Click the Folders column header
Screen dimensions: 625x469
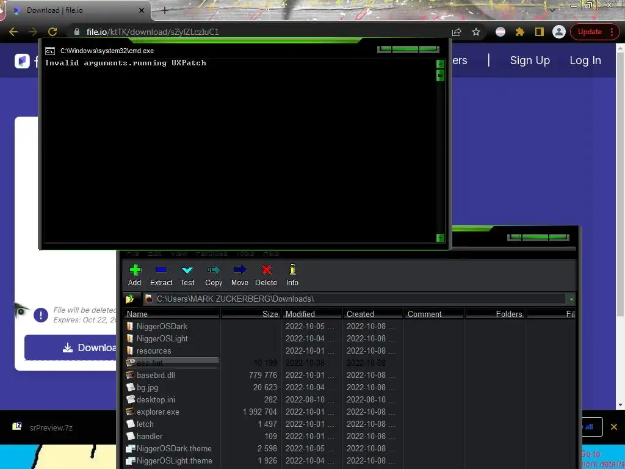(x=494, y=314)
